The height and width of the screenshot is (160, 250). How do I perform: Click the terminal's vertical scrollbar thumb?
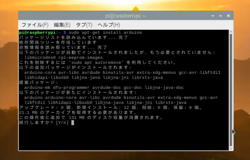(x=231, y=90)
